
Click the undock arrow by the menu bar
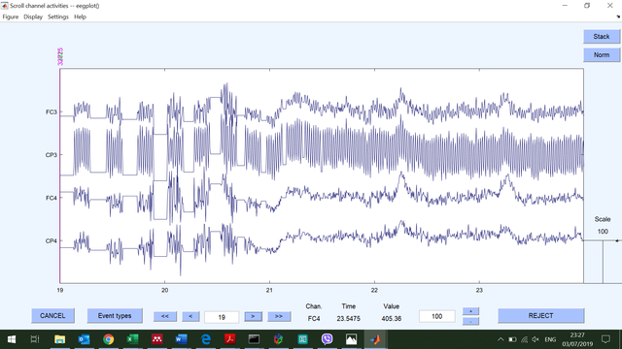618,16
